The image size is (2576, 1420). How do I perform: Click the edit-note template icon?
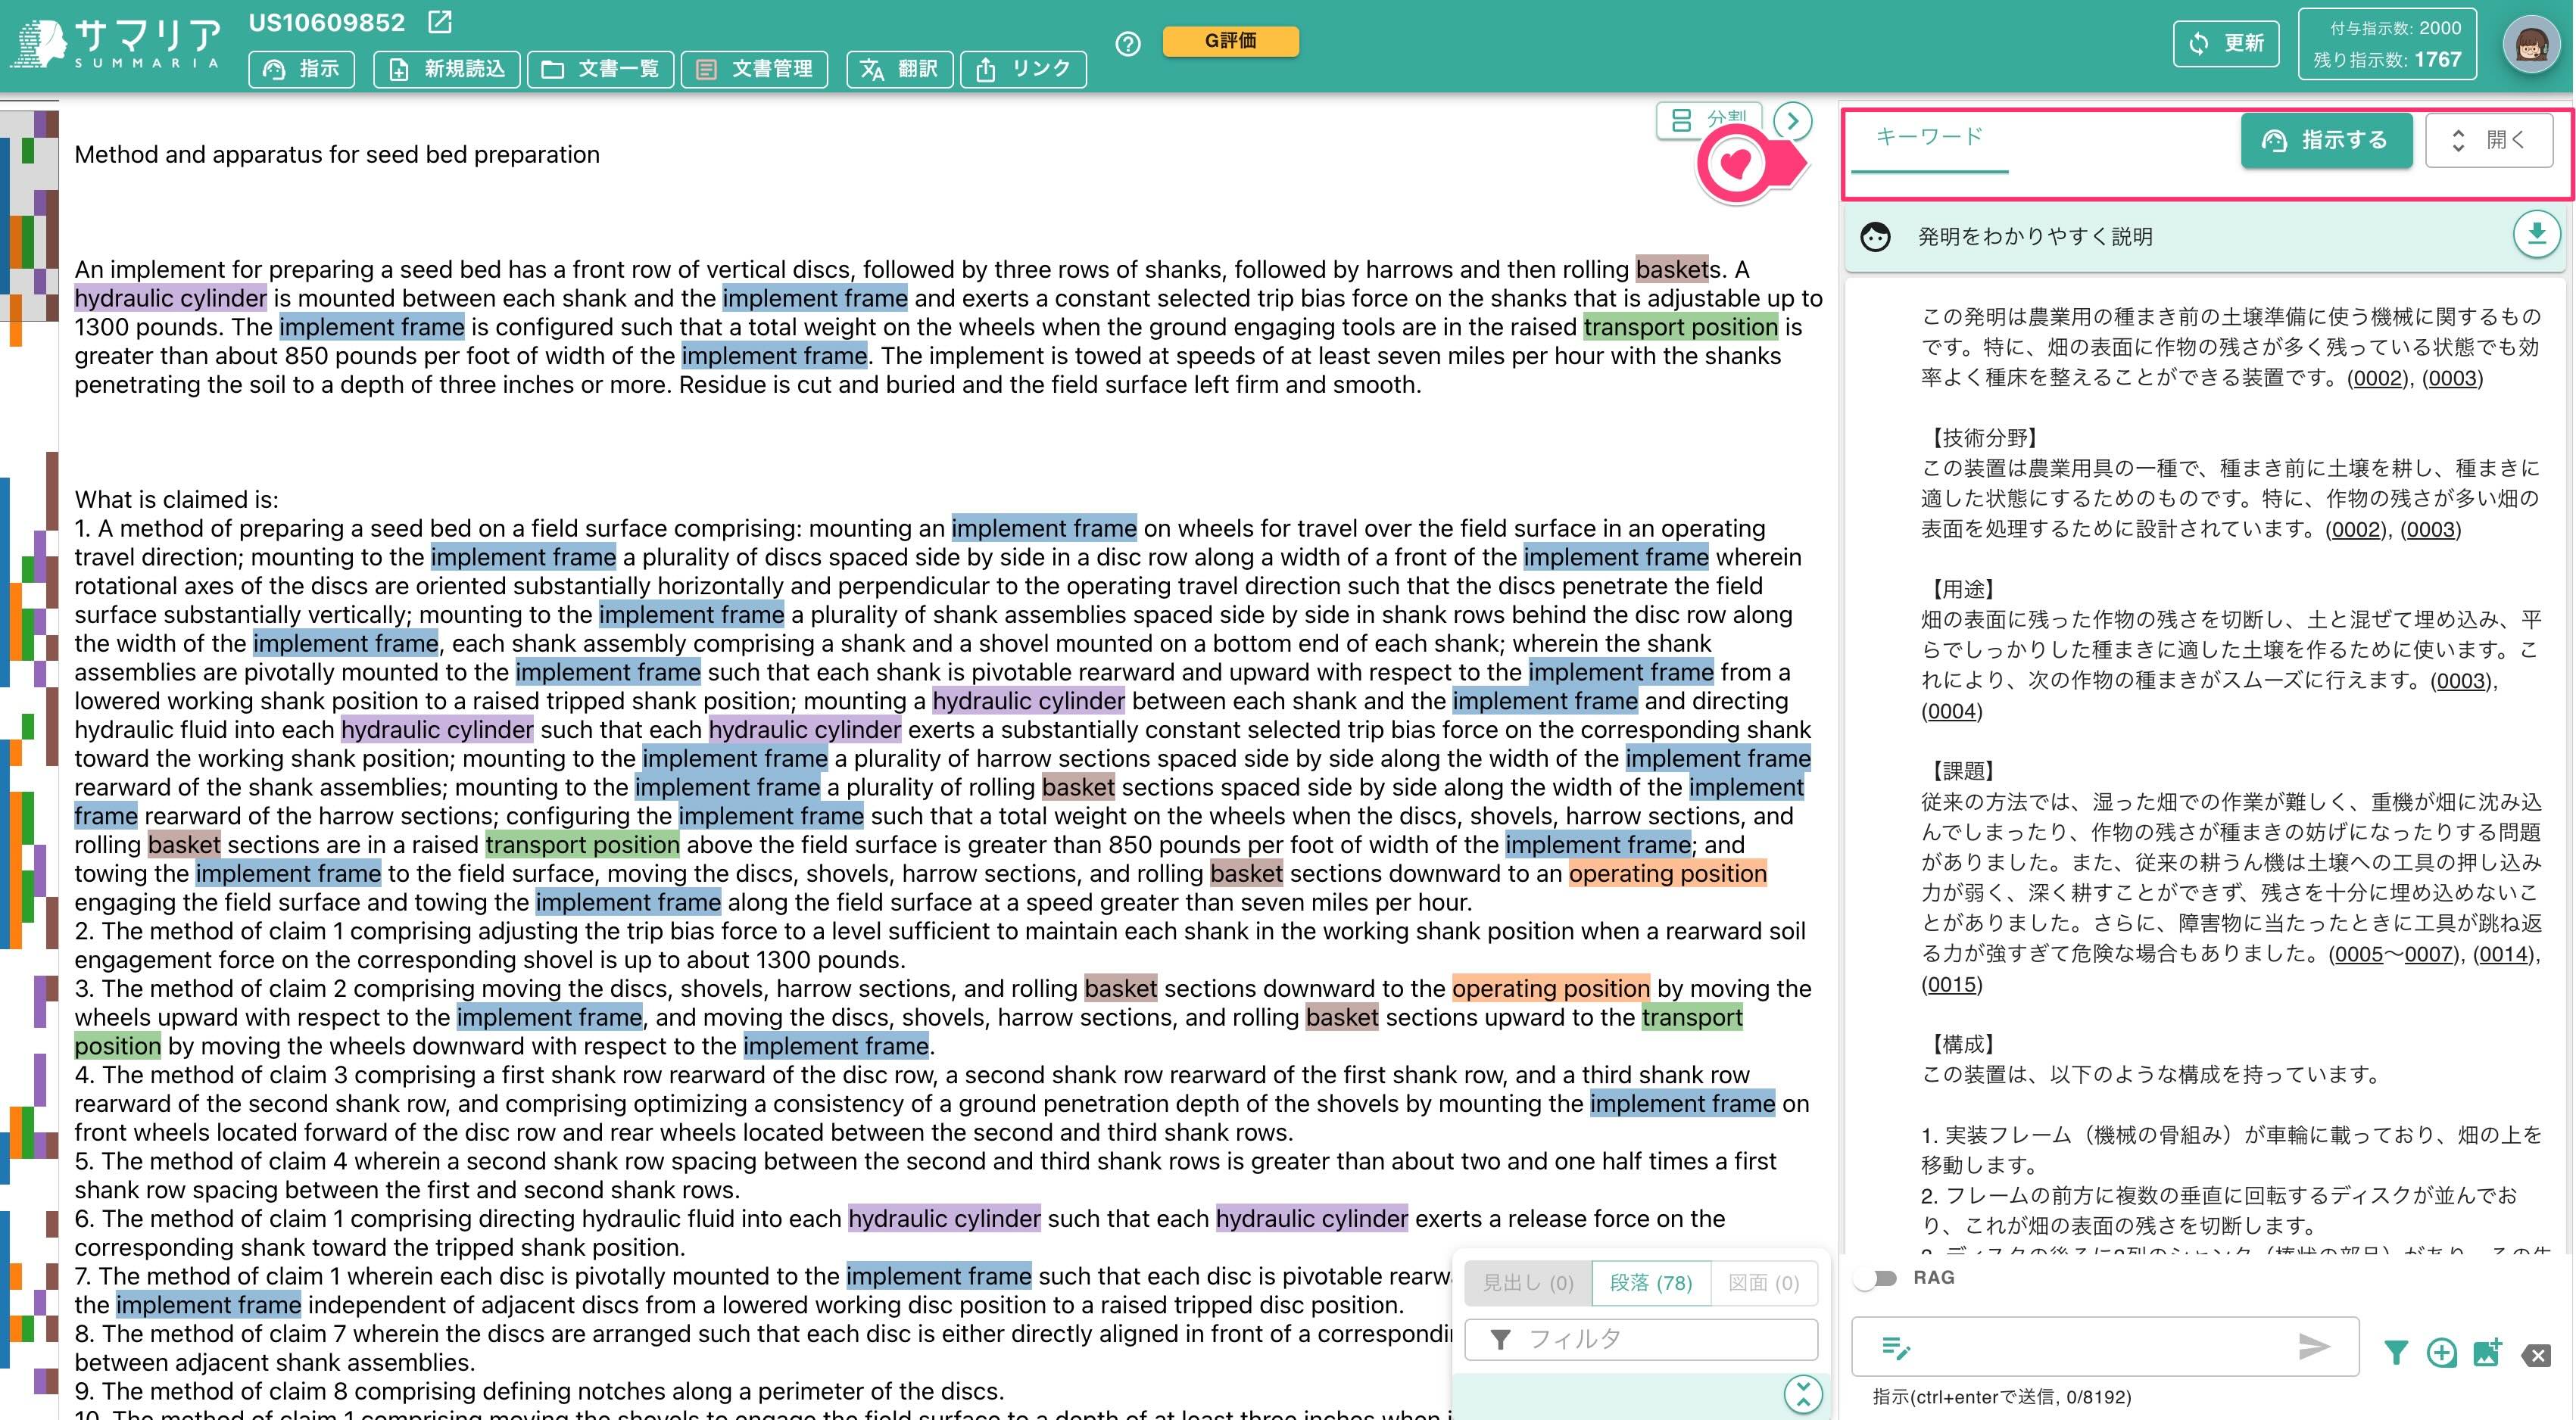point(1895,1348)
